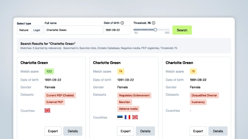Click the Threshold slider handle

[x=155, y=29]
